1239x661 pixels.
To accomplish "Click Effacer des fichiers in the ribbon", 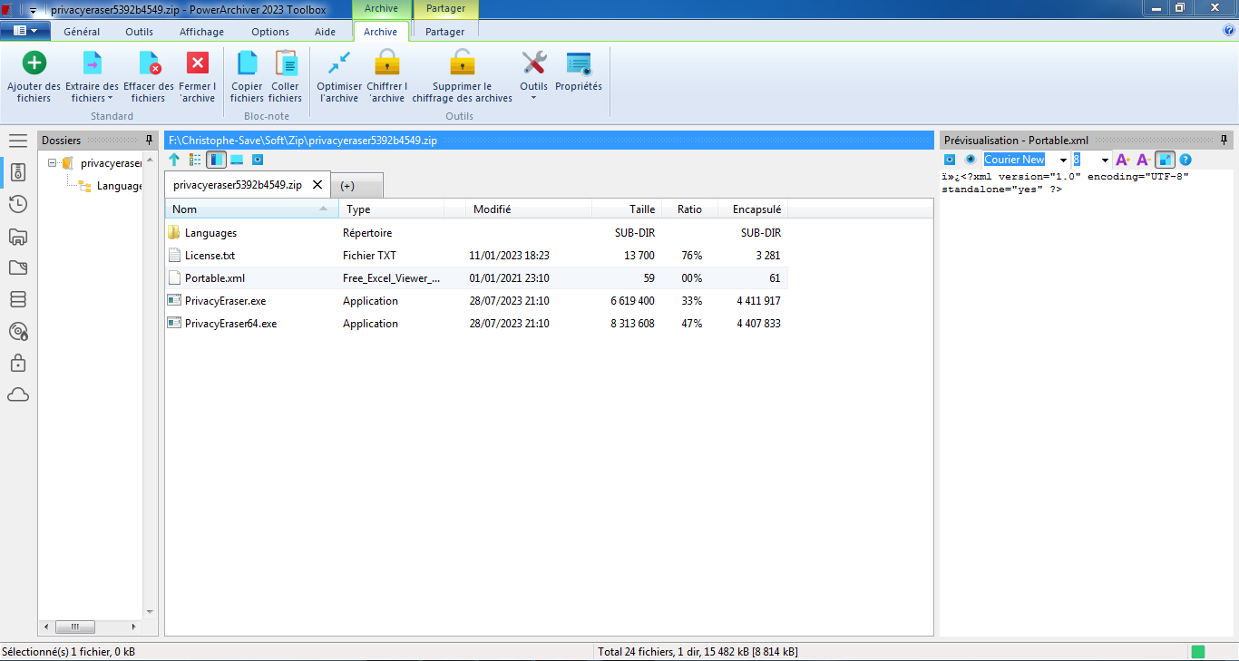I will coord(148,76).
